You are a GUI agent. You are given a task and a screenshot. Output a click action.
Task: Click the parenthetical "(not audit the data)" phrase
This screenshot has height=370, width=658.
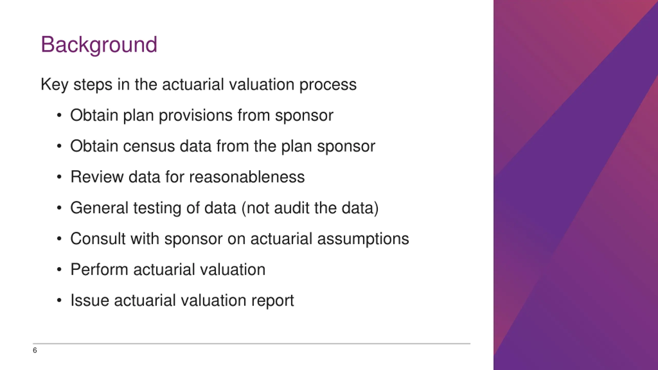310,208
